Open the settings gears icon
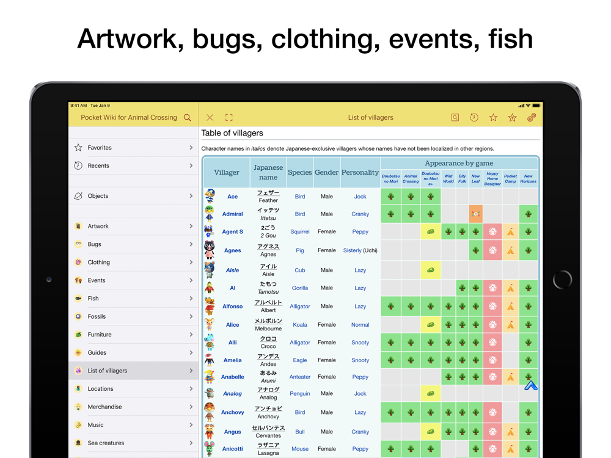 point(532,118)
